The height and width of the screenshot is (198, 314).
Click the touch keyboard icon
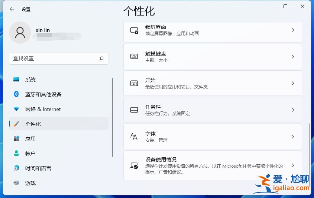pyautogui.click(x=134, y=56)
